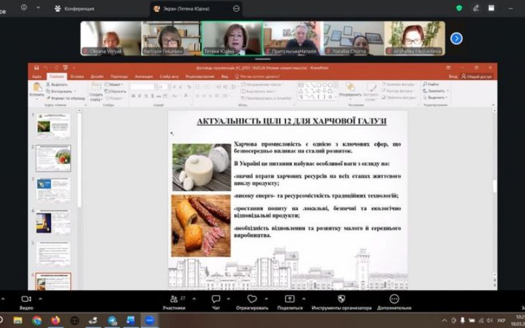The height and width of the screenshot is (328, 525).
Task: Show next participants with blue arrow
Action: point(456,38)
